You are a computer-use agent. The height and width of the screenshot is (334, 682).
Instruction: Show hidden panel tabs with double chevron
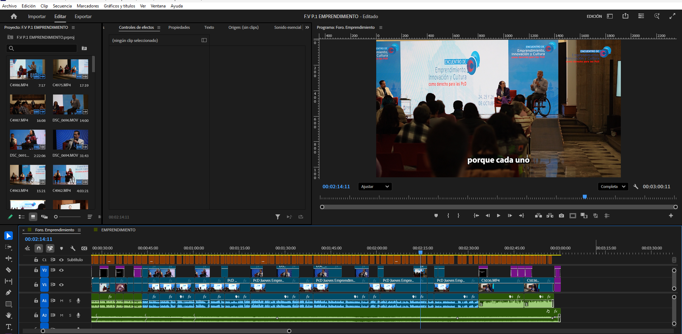tap(307, 27)
